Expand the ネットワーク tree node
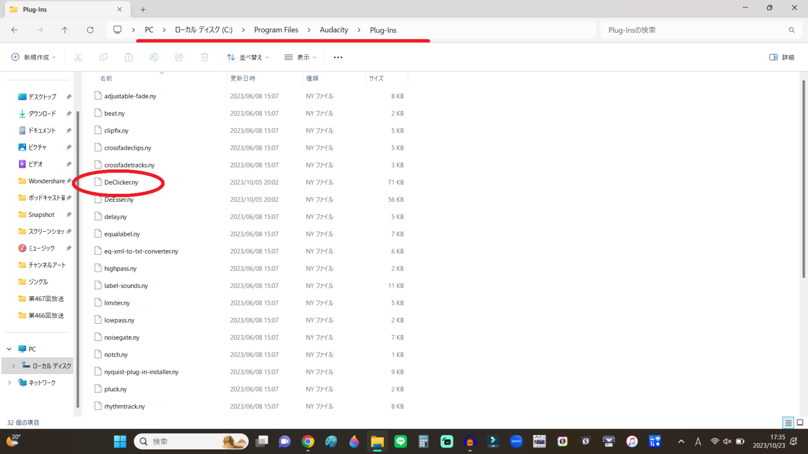 click(9, 383)
